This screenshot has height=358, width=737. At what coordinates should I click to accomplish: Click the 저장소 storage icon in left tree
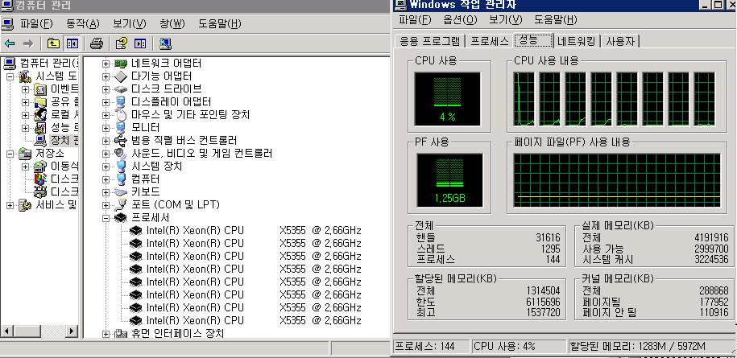25,154
